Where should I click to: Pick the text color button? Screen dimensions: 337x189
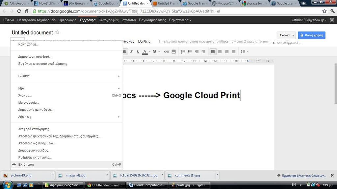145,52
